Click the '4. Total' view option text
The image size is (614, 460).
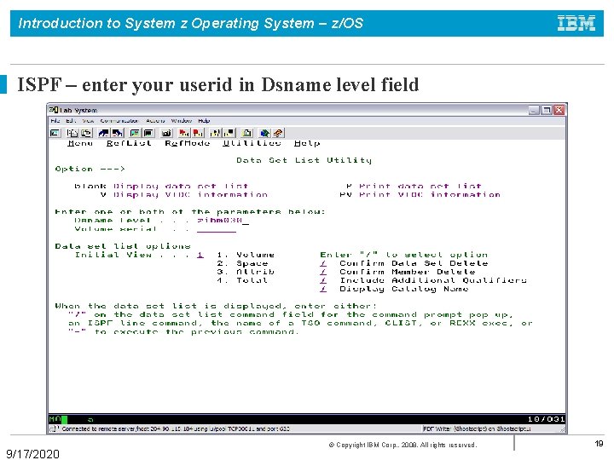(242, 280)
